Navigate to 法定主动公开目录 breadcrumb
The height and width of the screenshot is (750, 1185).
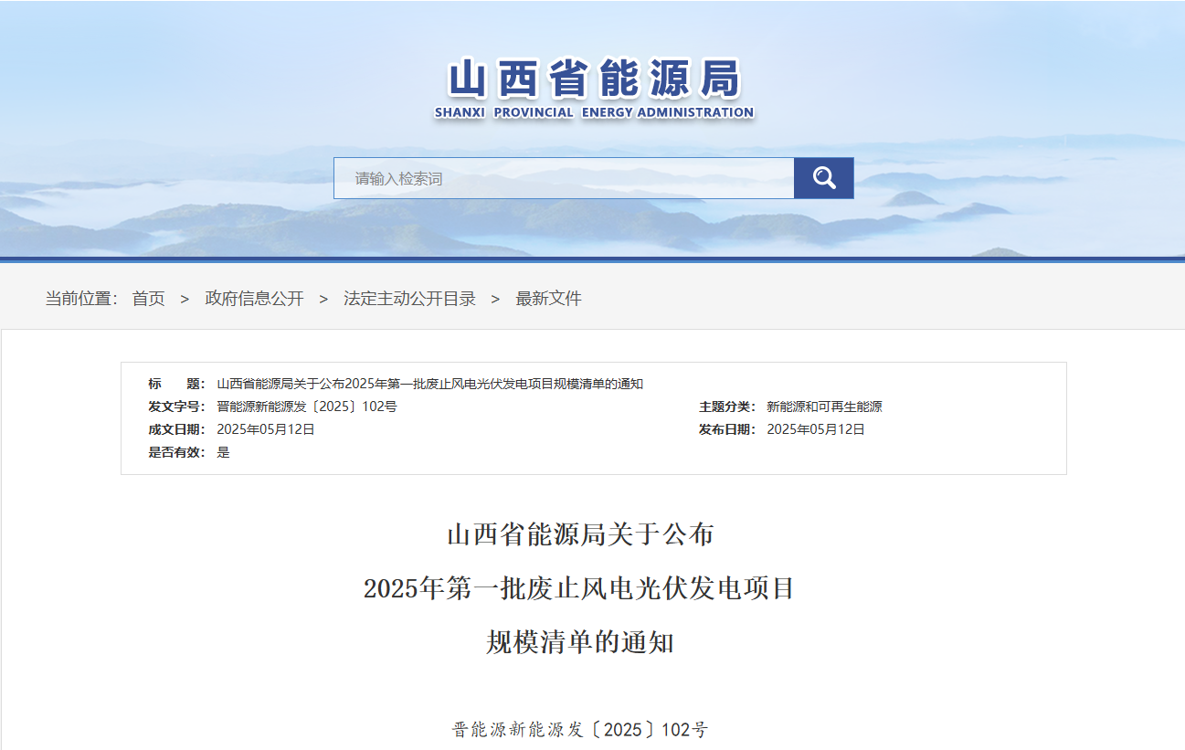[409, 299]
